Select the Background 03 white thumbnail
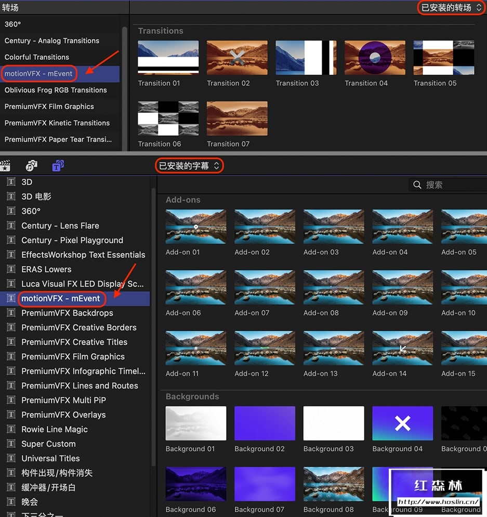487x517 pixels. pyautogui.click(x=334, y=423)
